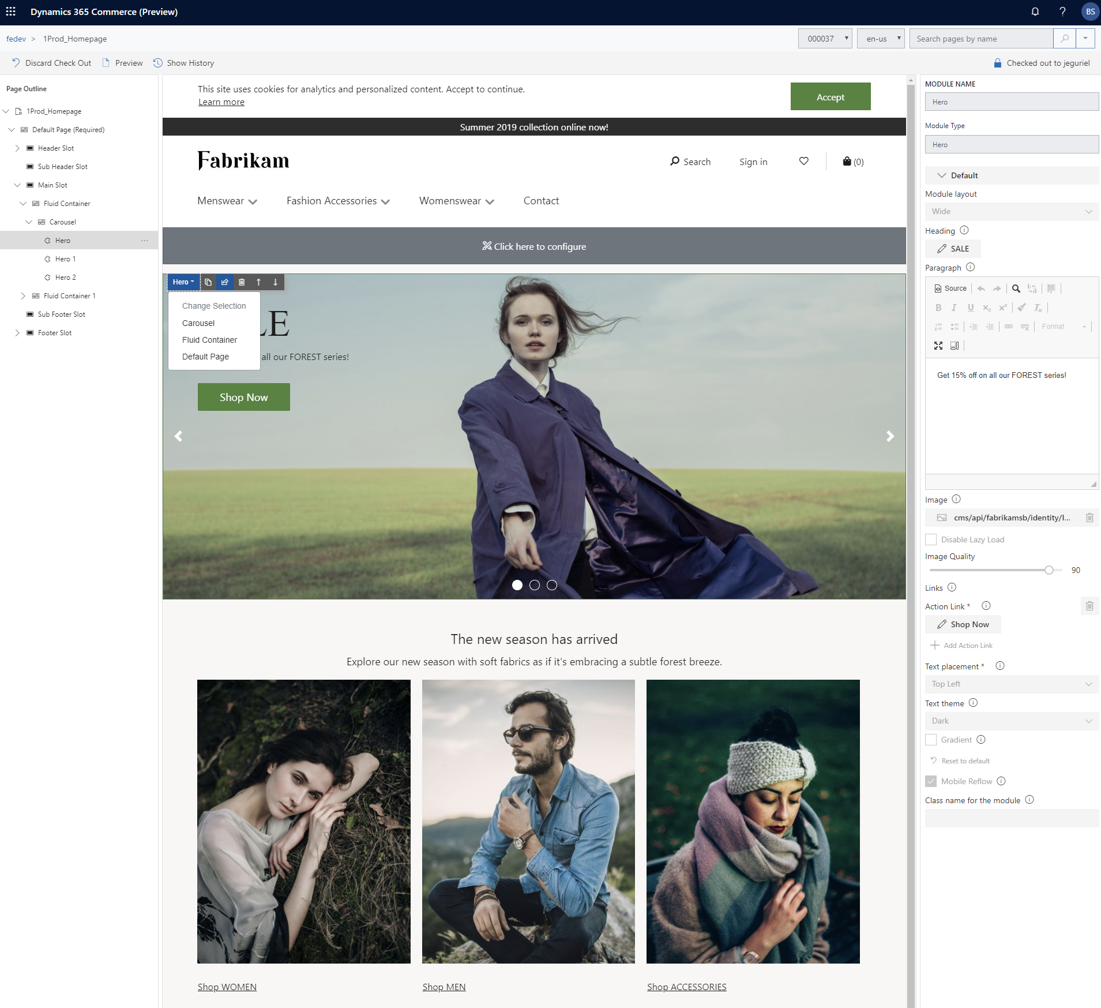Screen dimensions: 1101x1008
Task: Click the green Shop Now button
Action: pos(244,397)
